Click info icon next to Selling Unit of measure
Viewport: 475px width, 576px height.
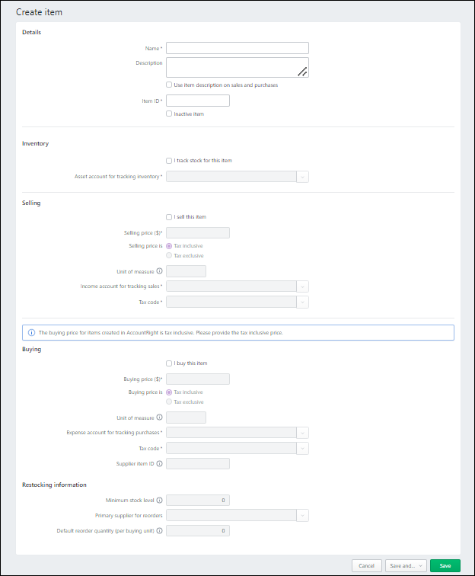pos(160,271)
